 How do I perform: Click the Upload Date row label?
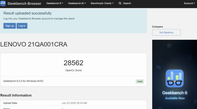coord(10,103)
